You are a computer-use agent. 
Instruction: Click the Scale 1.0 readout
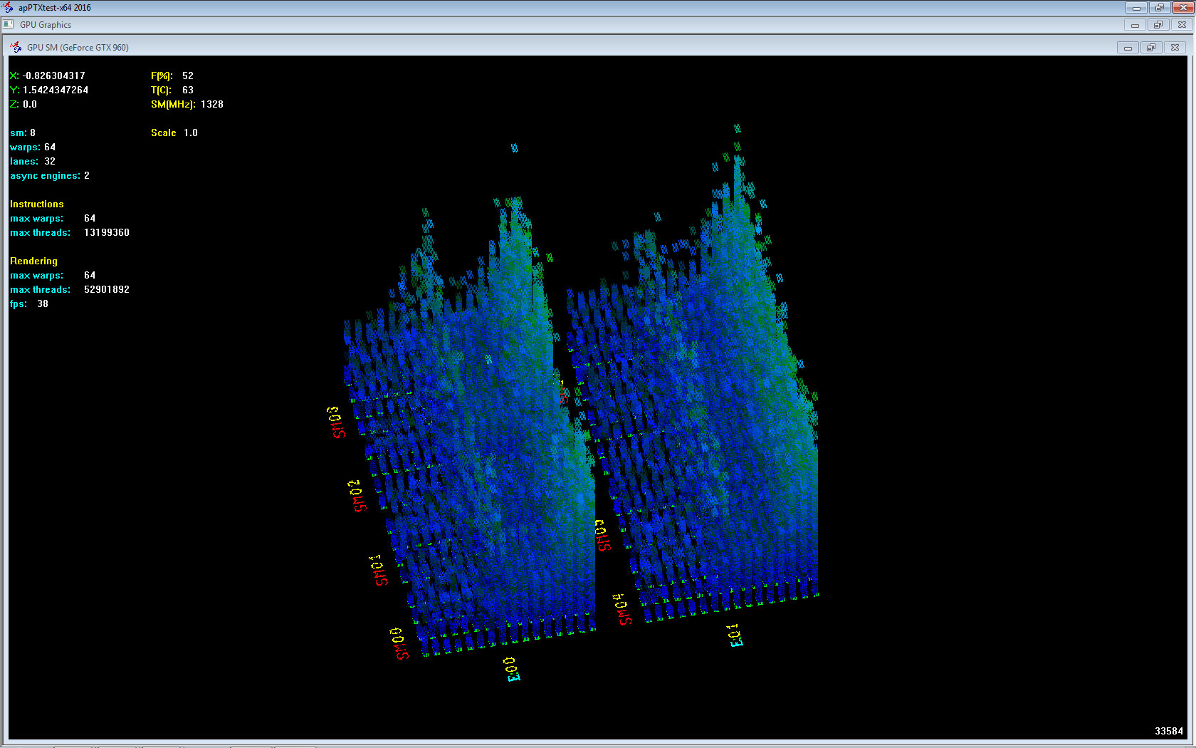tap(174, 133)
